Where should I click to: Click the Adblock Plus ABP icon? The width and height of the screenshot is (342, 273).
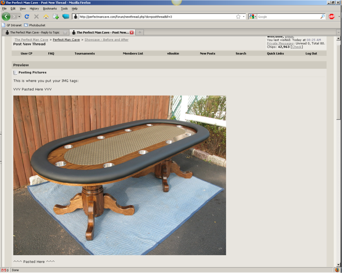(332, 17)
